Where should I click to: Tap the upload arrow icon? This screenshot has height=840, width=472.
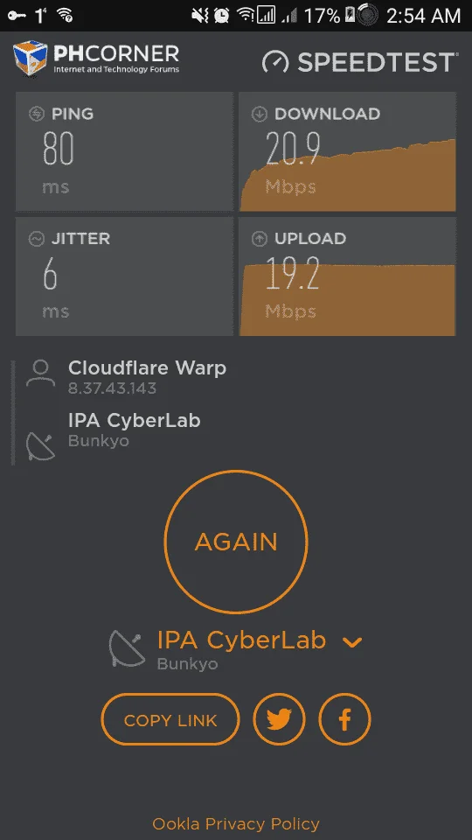(x=259, y=239)
